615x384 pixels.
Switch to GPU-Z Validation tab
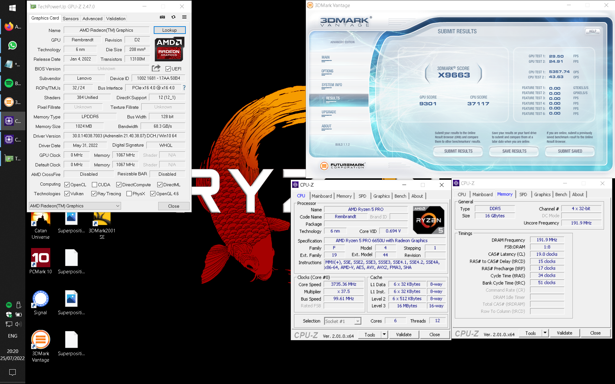pos(116,19)
